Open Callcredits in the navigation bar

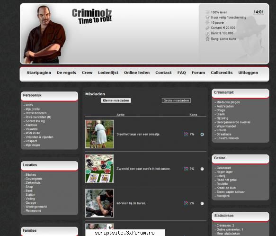pyautogui.click(x=222, y=73)
